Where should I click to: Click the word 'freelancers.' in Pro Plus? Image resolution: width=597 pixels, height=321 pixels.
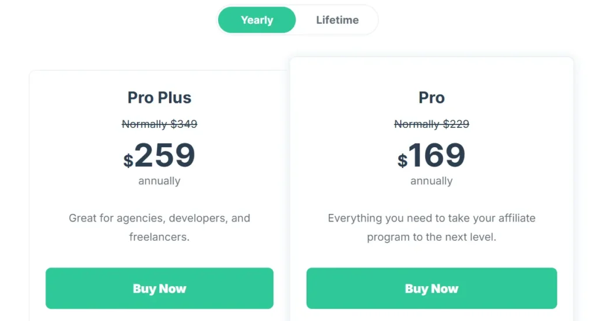(159, 237)
